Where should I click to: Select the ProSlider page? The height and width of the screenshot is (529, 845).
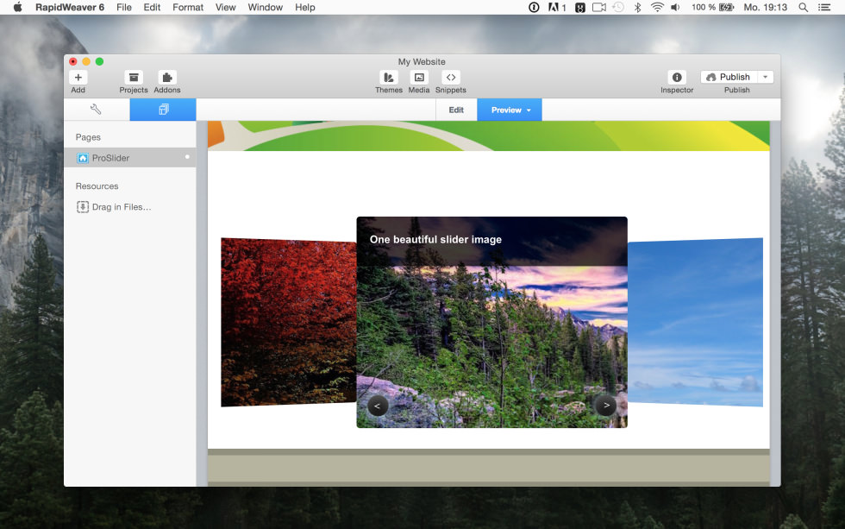point(130,158)
